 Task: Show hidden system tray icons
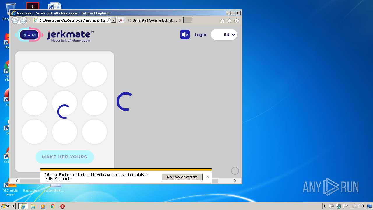325,206
